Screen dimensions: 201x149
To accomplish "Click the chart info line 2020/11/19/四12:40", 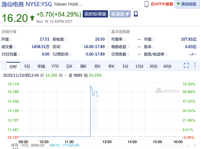I will click(x=21, y=75).
